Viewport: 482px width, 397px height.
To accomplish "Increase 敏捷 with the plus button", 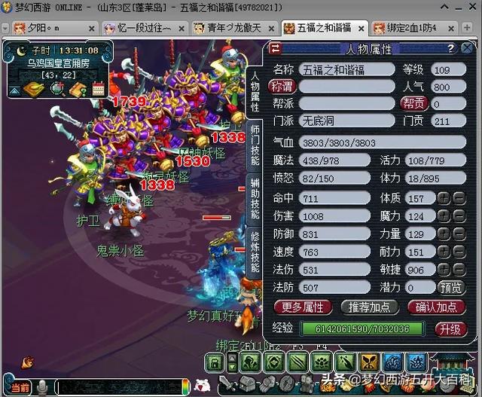I will (x=444, y=270).
